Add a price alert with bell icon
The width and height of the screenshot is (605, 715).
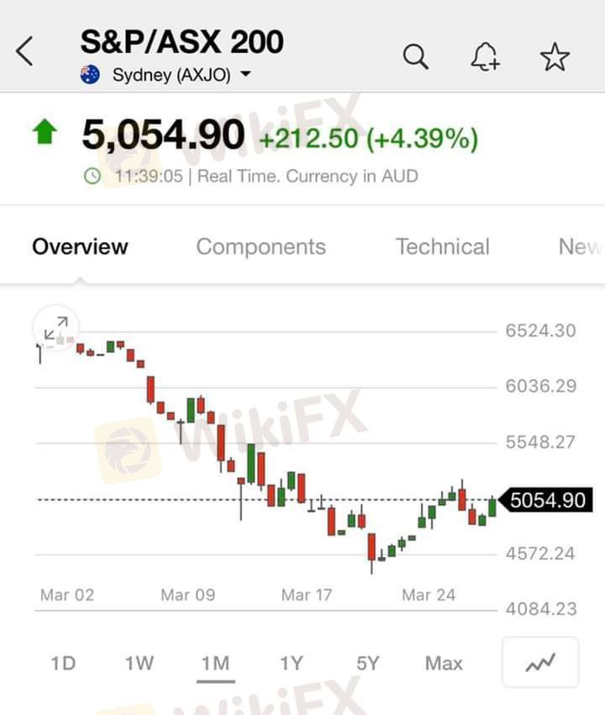[x=485, y=56]
